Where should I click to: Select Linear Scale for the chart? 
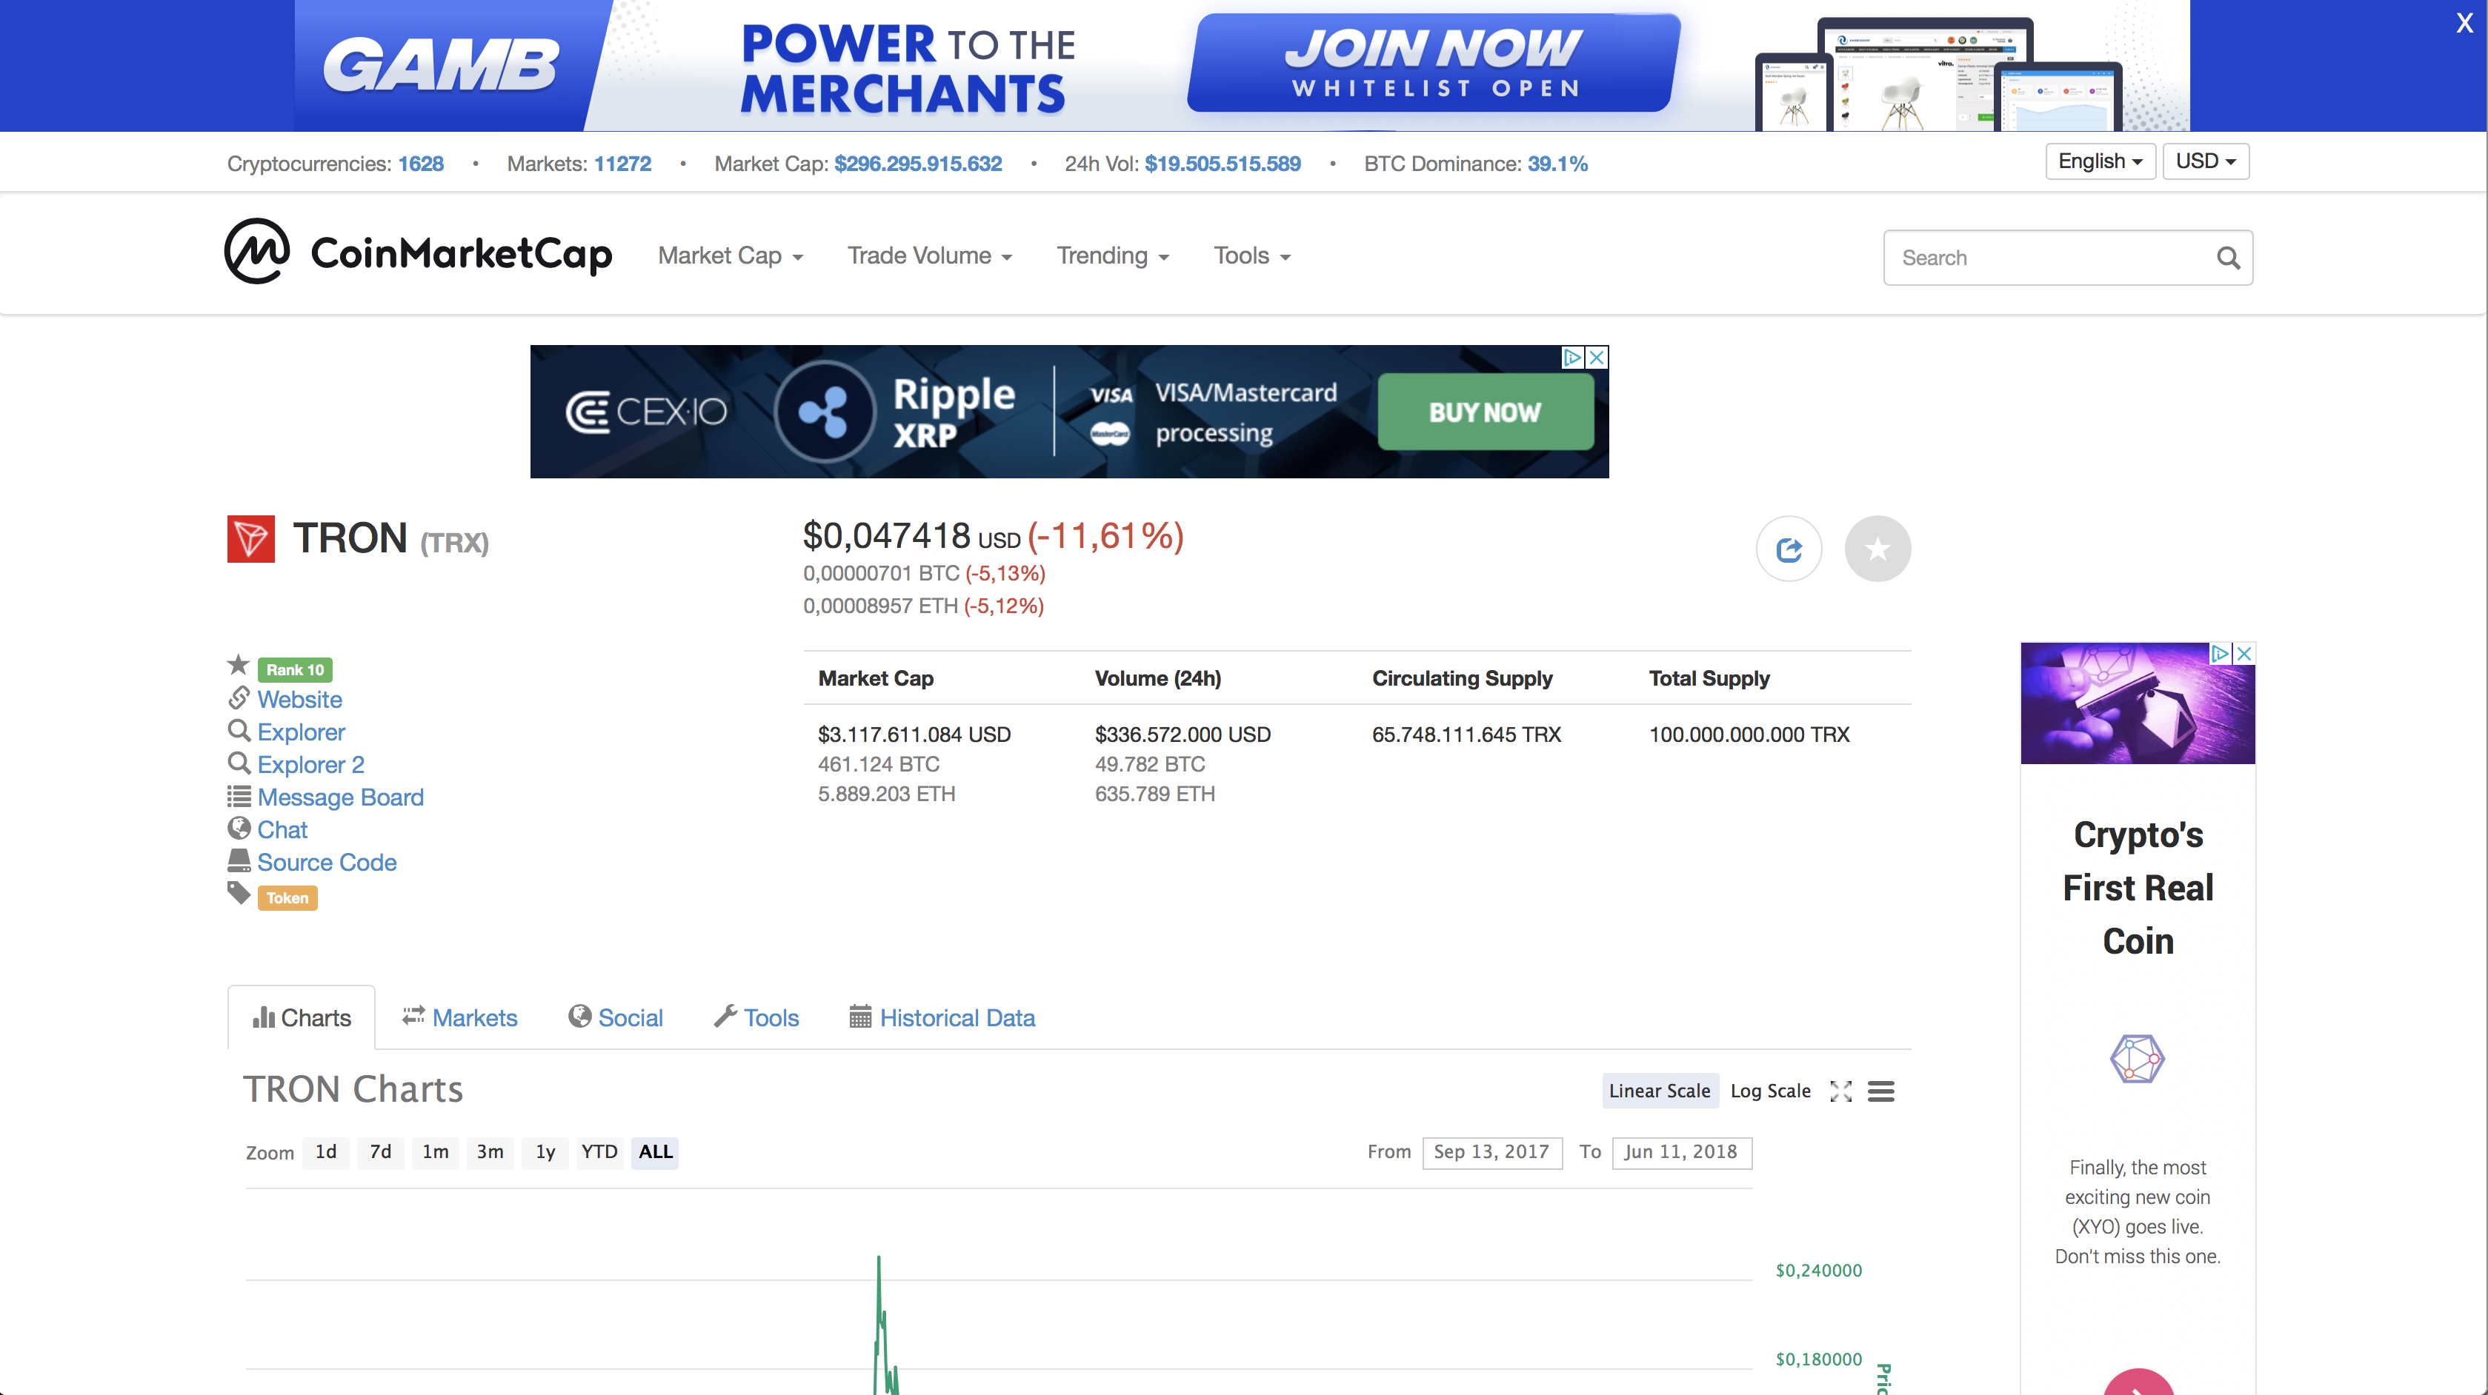pyautogui.click(x=1660, y=1091)
